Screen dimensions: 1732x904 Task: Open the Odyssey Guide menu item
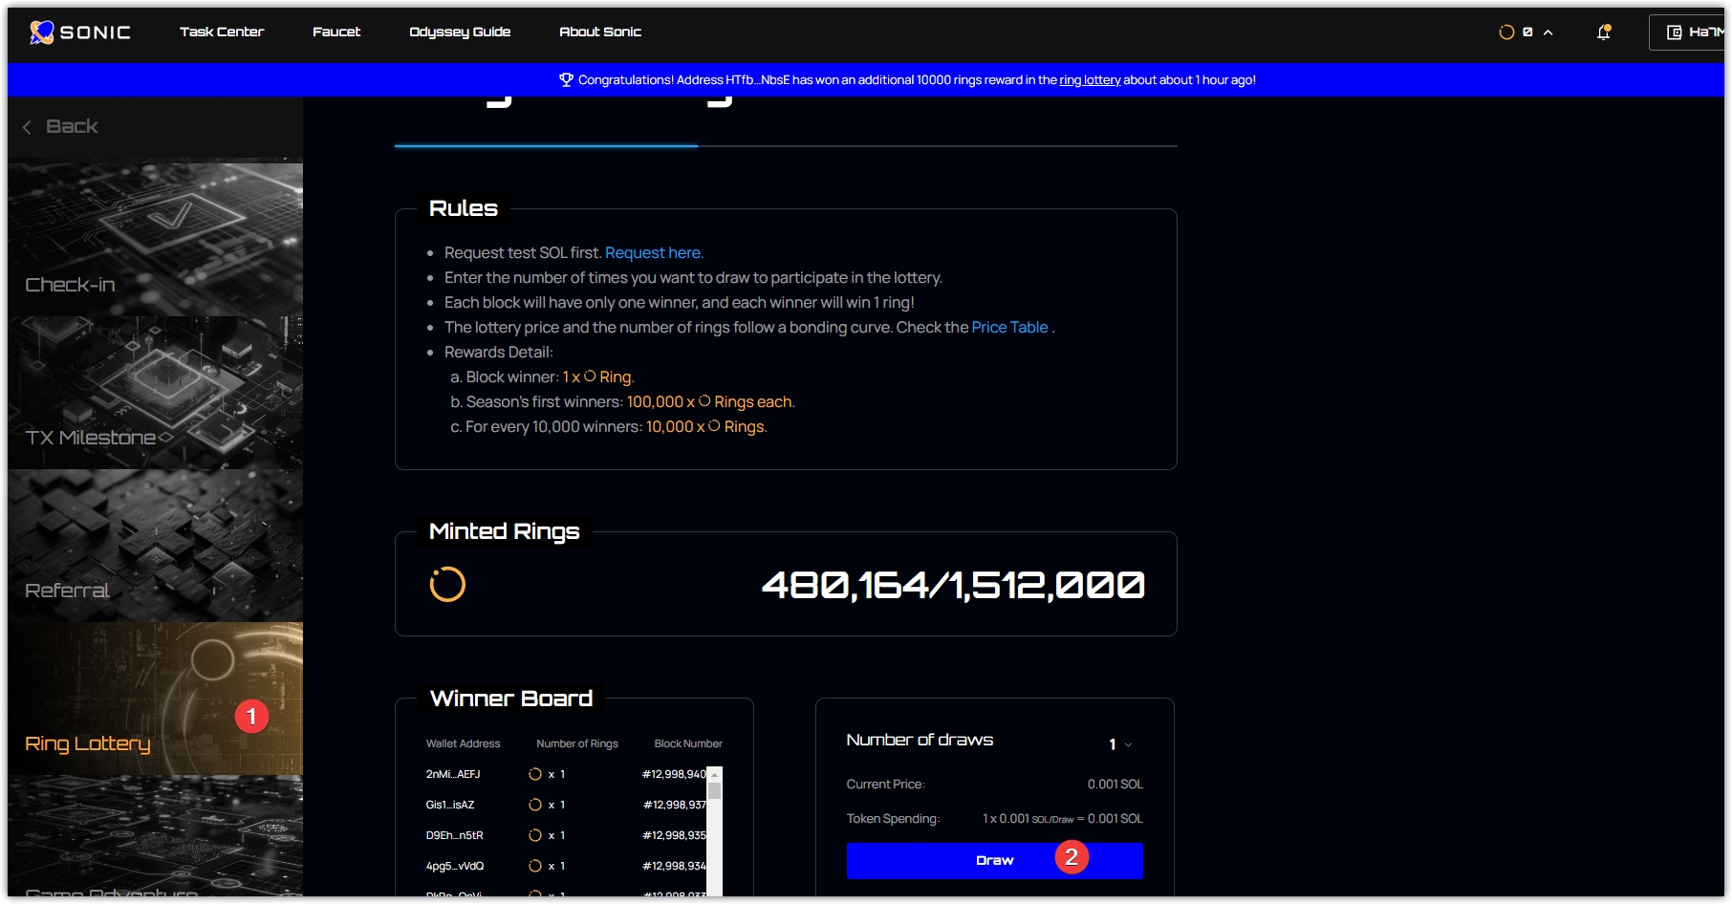460,32
